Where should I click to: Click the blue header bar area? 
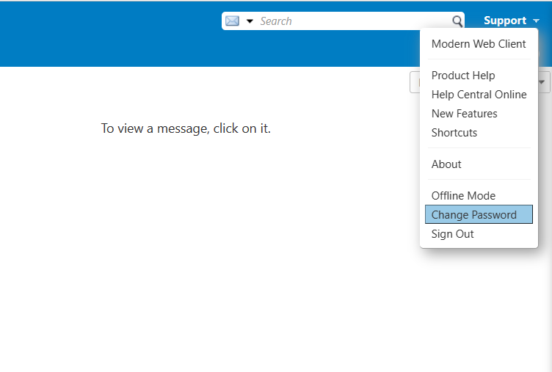[x=110, y=33]
